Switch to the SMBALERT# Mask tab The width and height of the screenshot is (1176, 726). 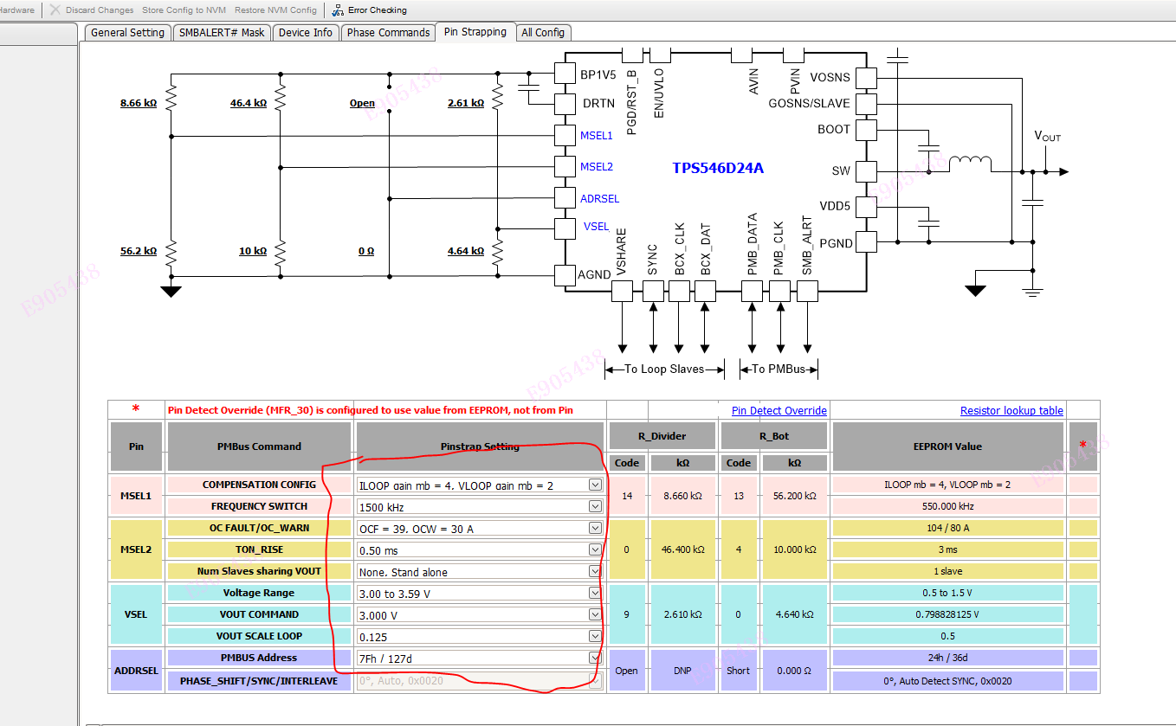coord(222,33)
